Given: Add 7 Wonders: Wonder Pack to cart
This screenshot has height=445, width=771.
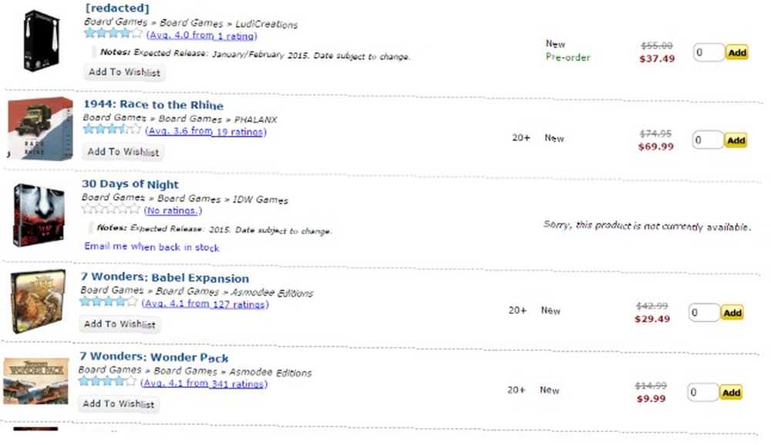Looking at the screenshot, I should [x=731, y=393].
